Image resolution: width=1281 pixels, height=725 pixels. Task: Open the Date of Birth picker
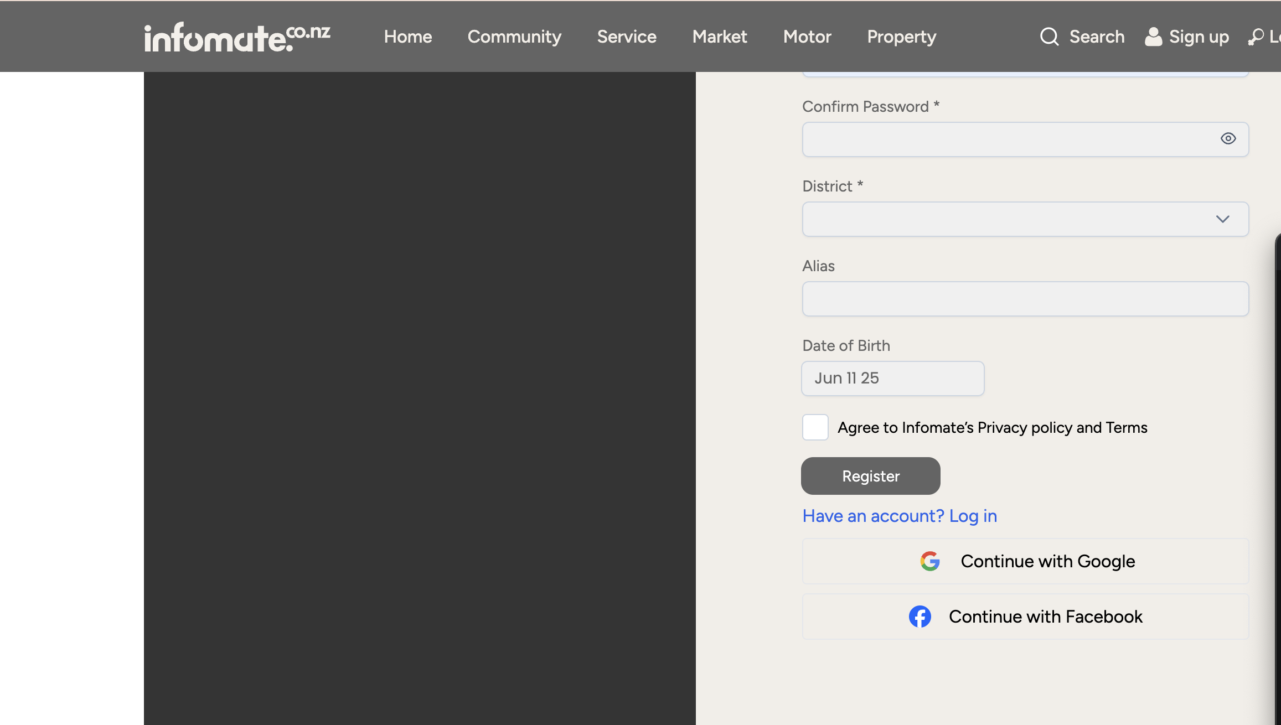click(x=892, y=379)
